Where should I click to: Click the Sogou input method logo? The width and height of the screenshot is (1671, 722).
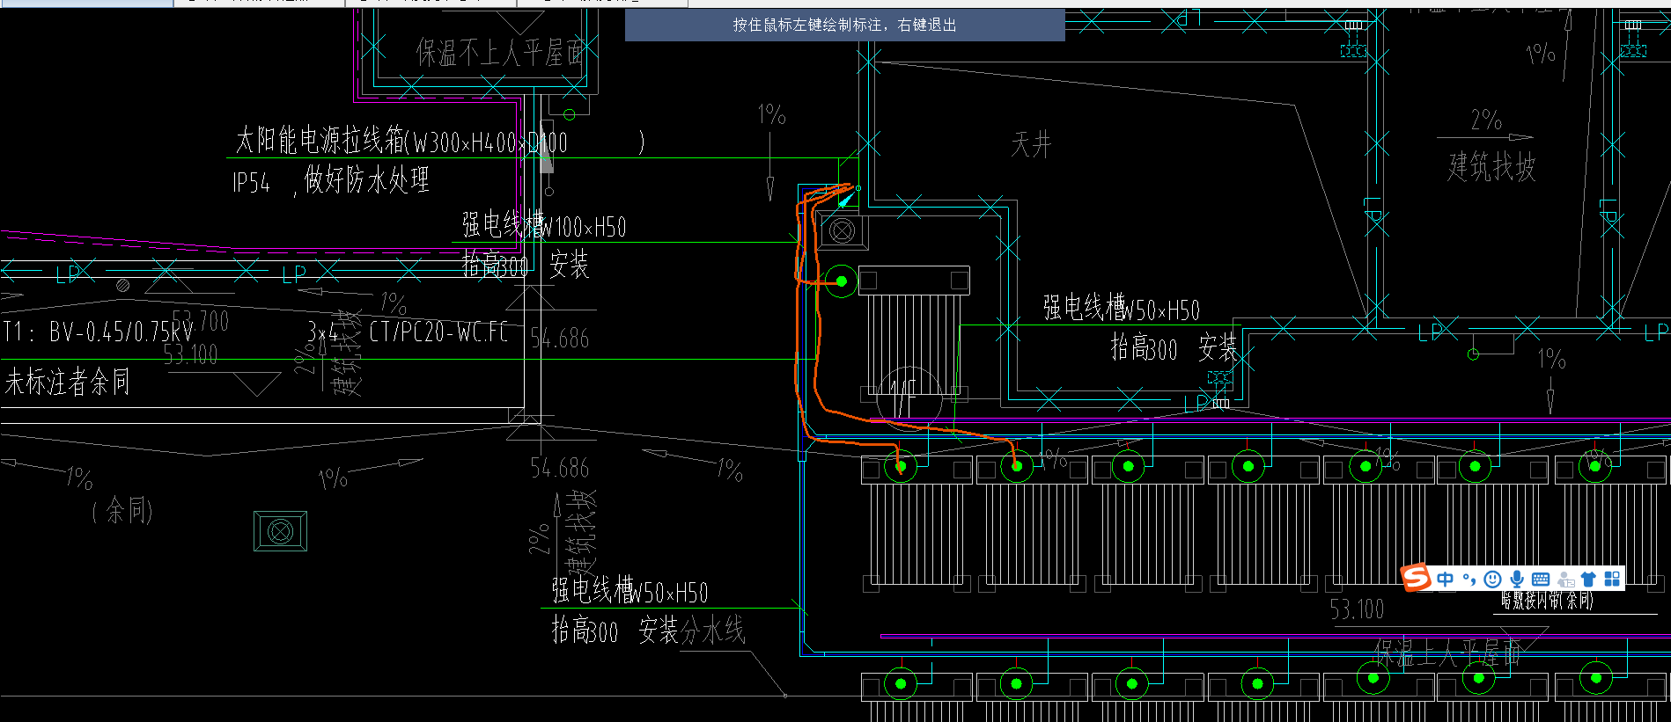[1417, 578]
